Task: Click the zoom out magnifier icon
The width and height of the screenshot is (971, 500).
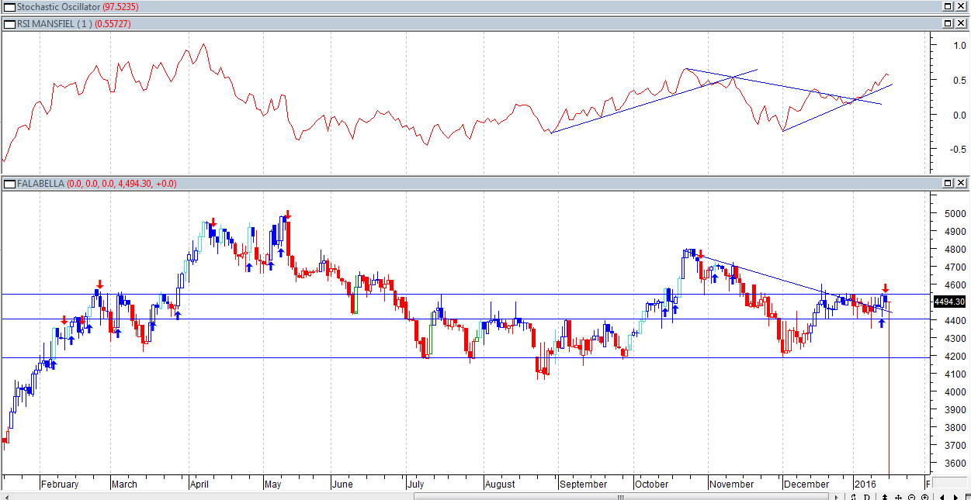Action: [911, 497]
